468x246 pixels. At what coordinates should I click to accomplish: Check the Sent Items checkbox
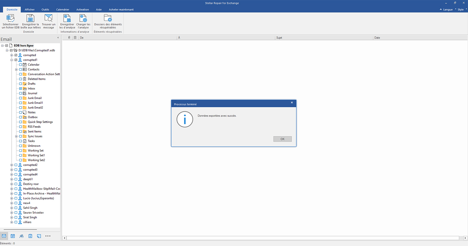(21, 132)
